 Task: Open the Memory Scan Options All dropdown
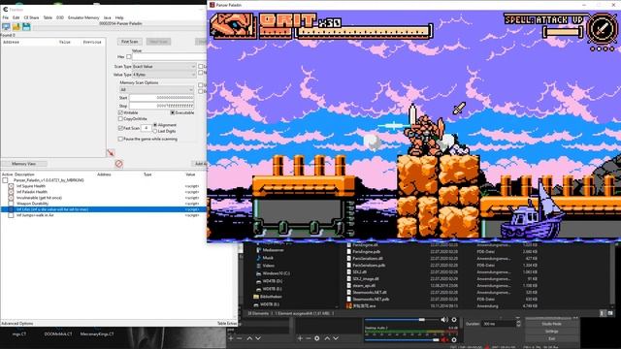point(156,90)
